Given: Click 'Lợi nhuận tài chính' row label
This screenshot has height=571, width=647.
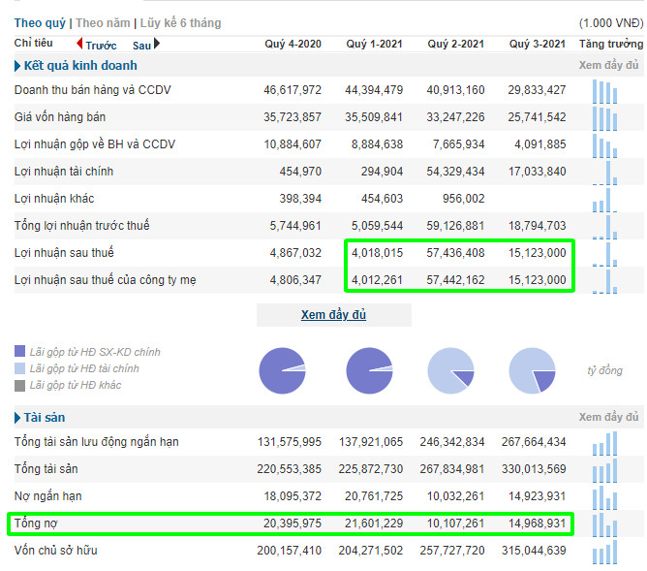Looking at the screenshot, I should click(x=64, y=172).
